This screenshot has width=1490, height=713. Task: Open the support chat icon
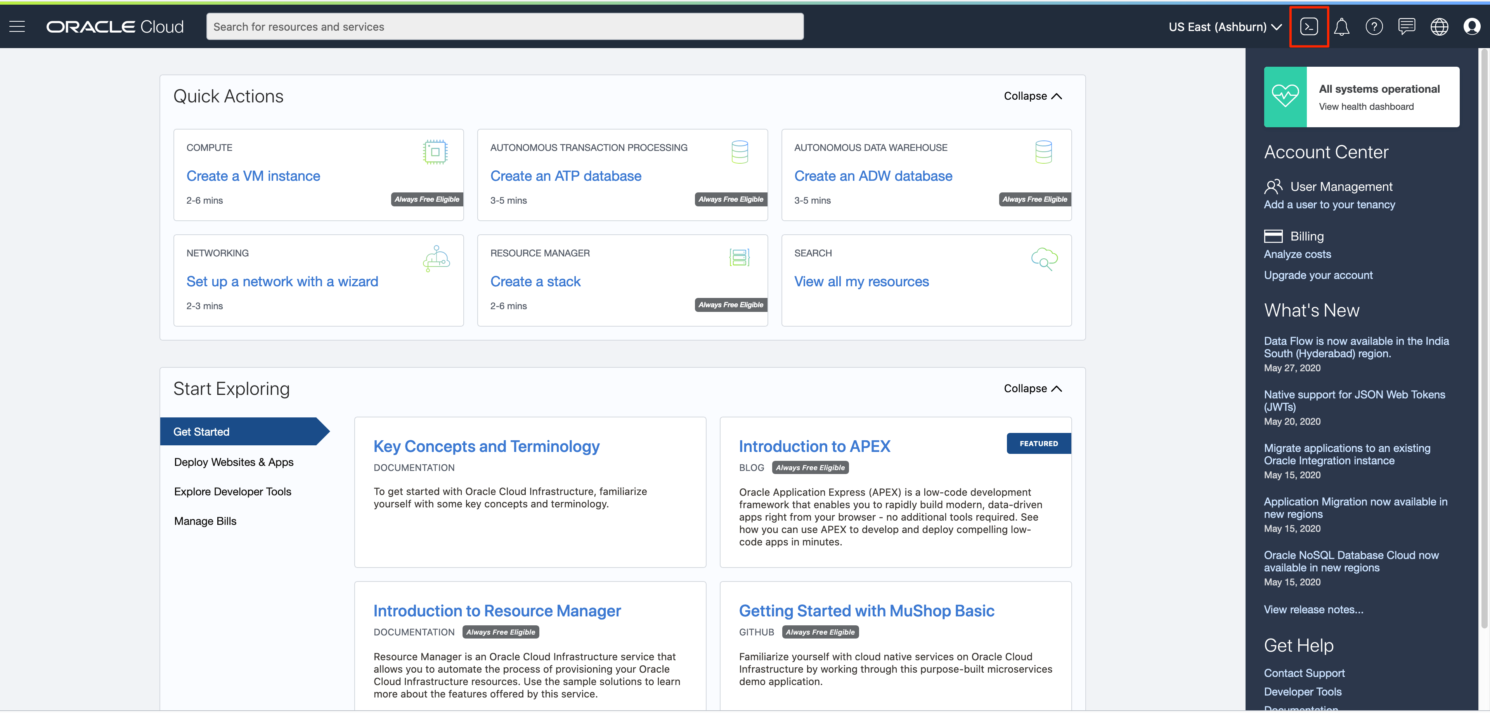1406,27
